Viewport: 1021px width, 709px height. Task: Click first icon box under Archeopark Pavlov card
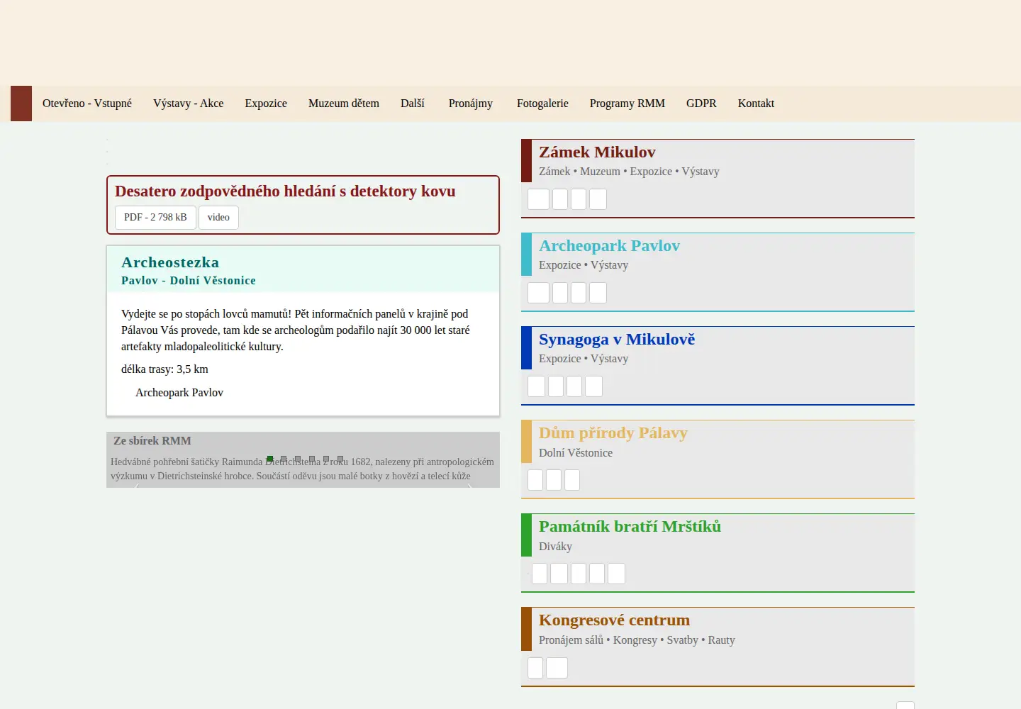(539, 293)
